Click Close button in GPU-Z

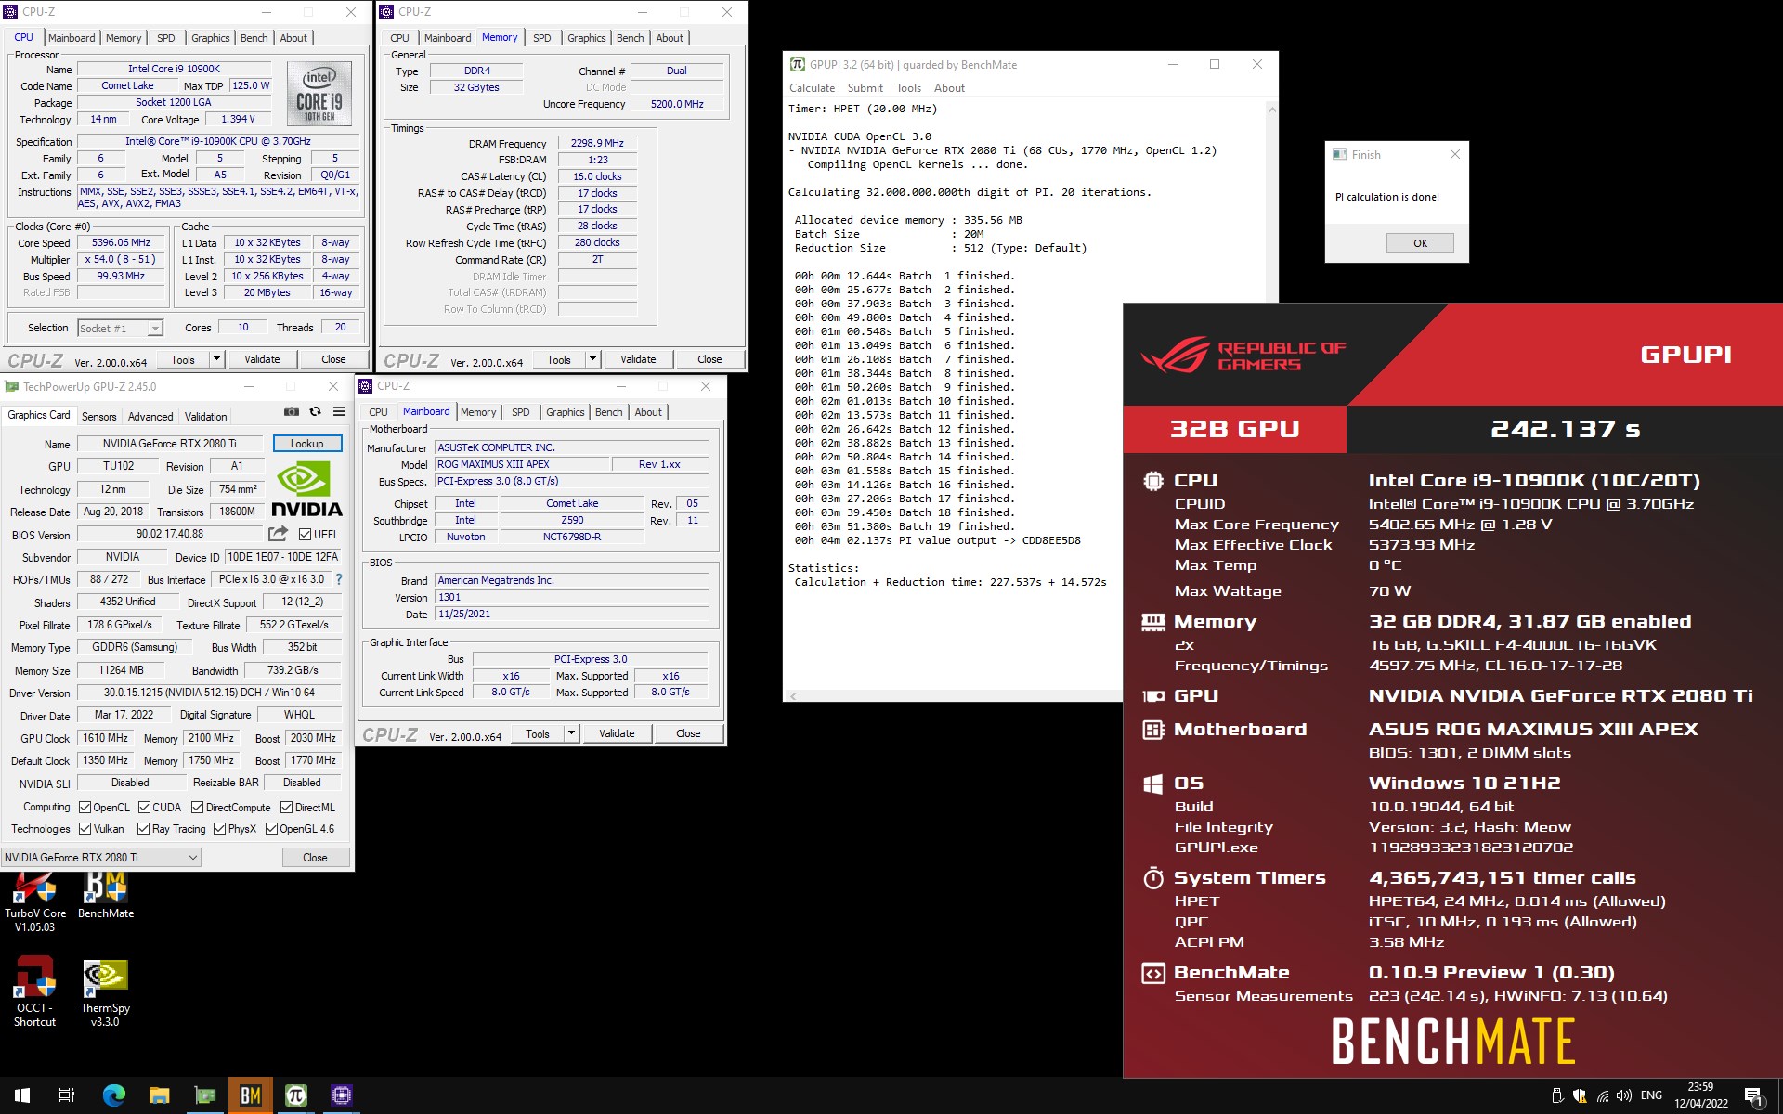coord(315,858)
